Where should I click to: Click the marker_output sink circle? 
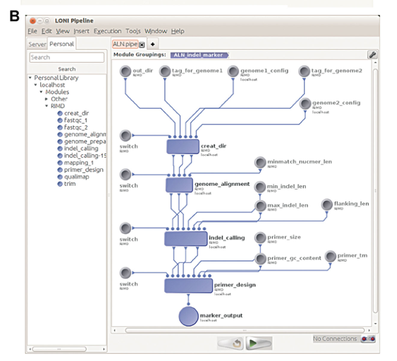click(188, 316)
